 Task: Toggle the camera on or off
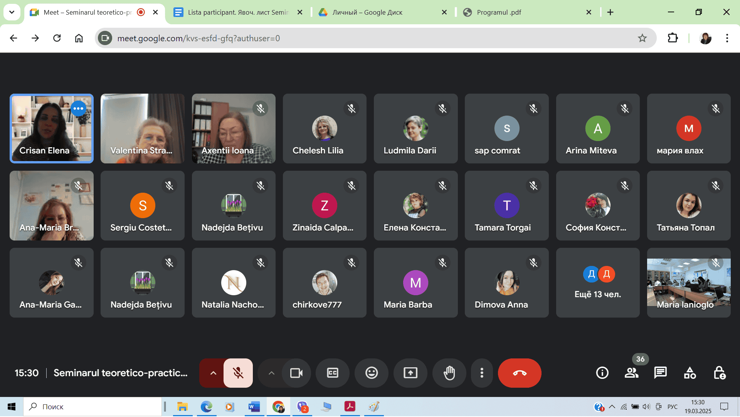tap(296, 373)
